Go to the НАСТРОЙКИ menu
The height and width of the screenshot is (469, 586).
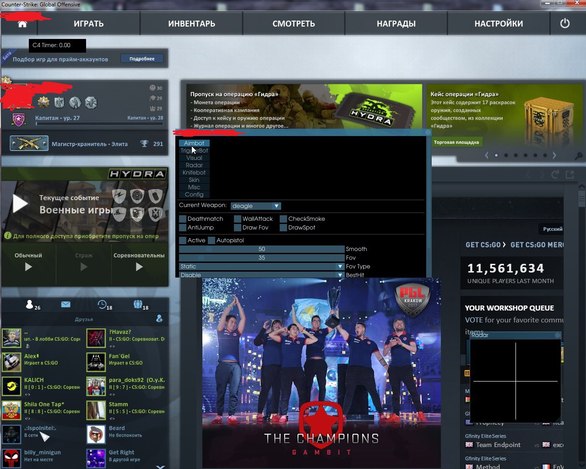point(499,24)
